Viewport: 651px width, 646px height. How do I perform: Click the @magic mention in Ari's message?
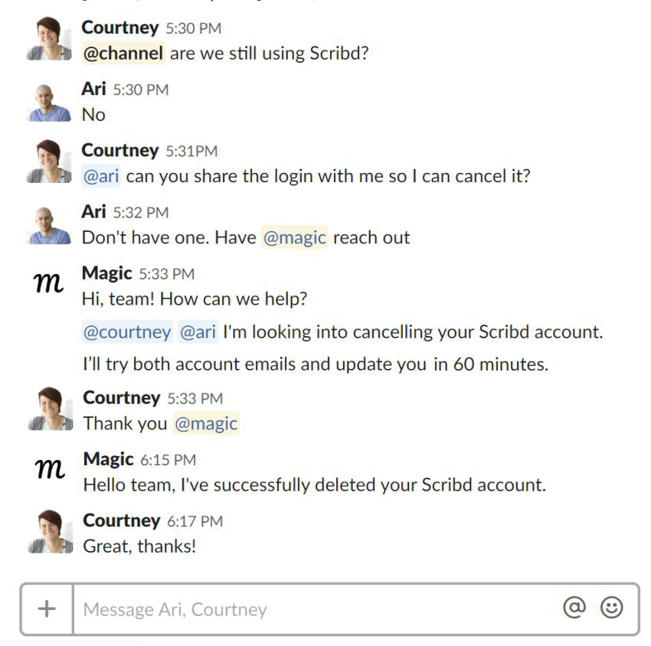pos(295,237)
